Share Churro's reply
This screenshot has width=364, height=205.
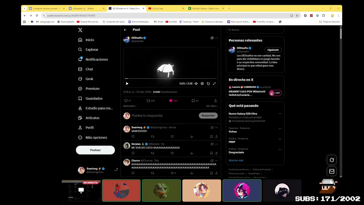[216, 173]
